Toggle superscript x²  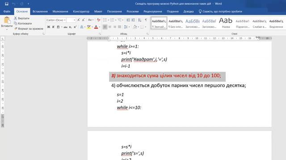click(x=75, y=27)
